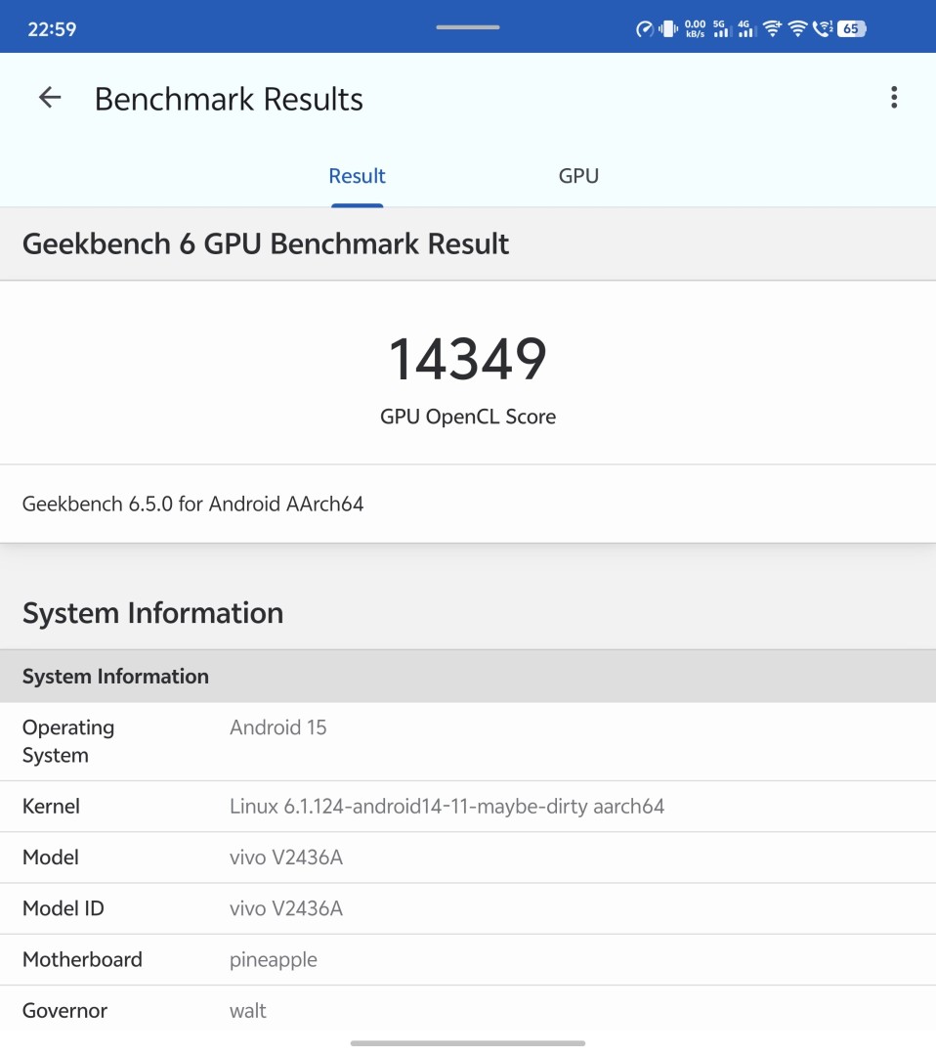Tap Geekbench 6.5.0 version text
Image resolution: width=936 pixels, height=1056 pixels.
193,505
